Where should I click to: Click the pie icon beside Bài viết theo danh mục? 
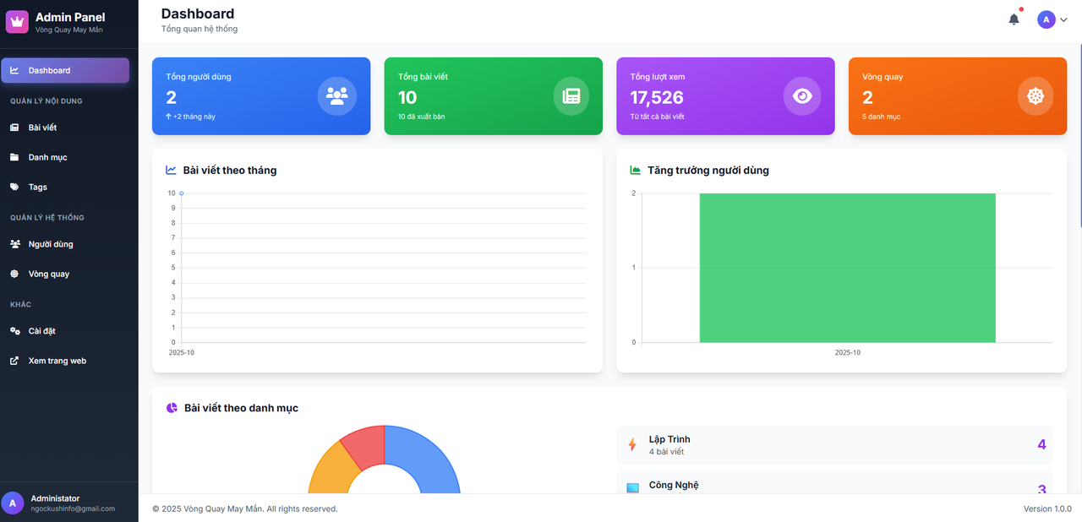pos(172,408)
